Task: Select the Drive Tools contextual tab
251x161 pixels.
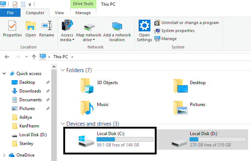Action: (x=83, y=4)
